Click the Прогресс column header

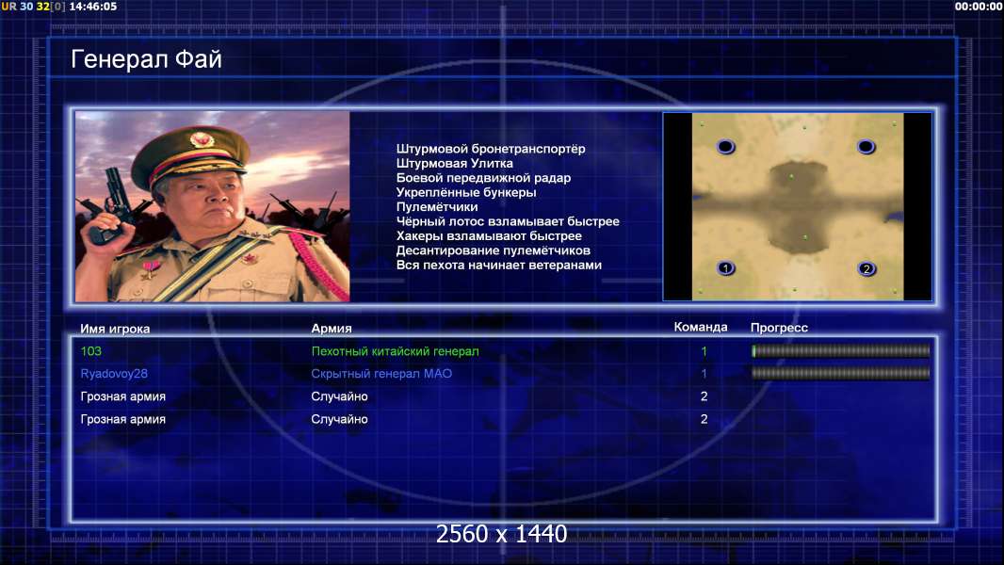[779, 328]
